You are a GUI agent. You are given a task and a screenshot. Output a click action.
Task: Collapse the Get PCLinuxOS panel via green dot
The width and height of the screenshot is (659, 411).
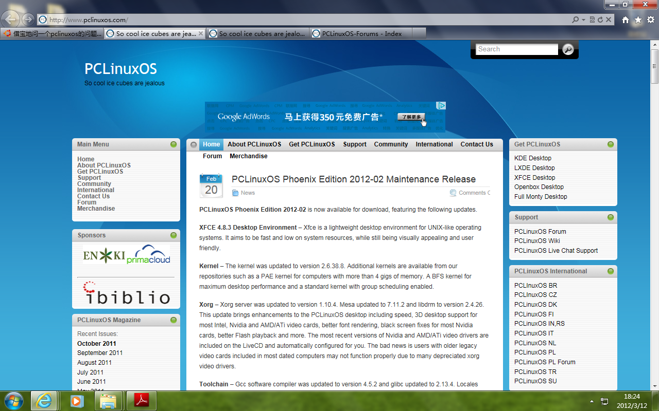(x=611, y=144)
